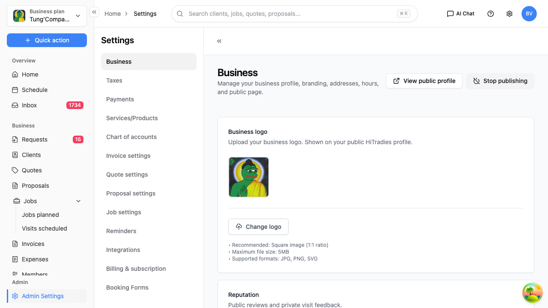Open the Payments settings section
This screenshot has height=308, width=548.
coord(149,99)
